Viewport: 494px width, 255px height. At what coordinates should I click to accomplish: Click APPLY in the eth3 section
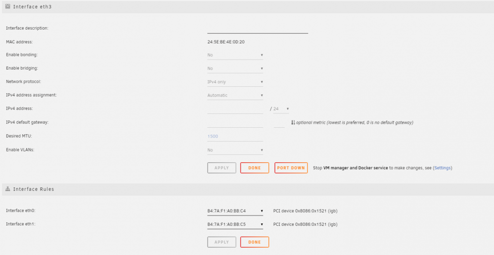point(221,168)
